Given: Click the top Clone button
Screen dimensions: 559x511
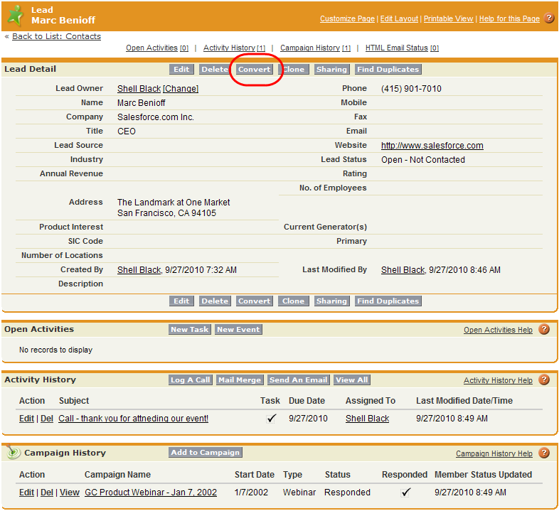Looking at the screenshot, I should (294, 69).
